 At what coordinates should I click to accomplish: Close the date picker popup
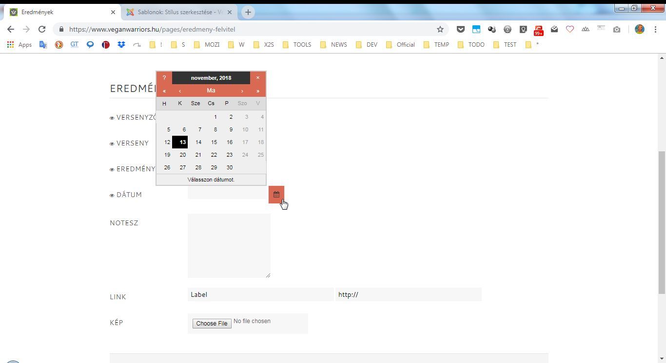[258, 78]
